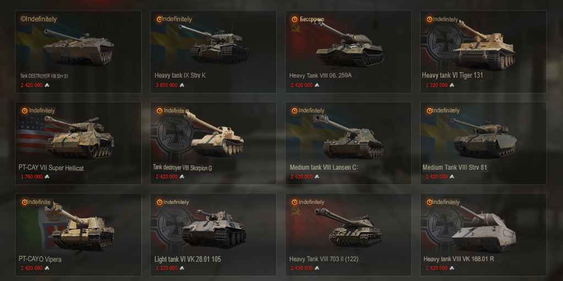Click the silver icon next to Skorpion G price
This screenshot has height=281, width=563.
pos(182,177)
